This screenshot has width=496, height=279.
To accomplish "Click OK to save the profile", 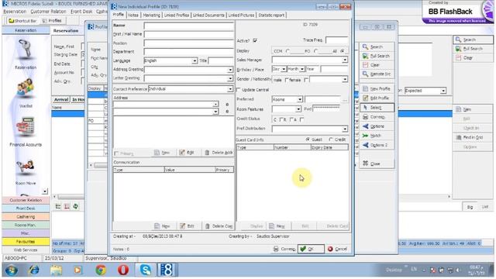I will [311, 249].
